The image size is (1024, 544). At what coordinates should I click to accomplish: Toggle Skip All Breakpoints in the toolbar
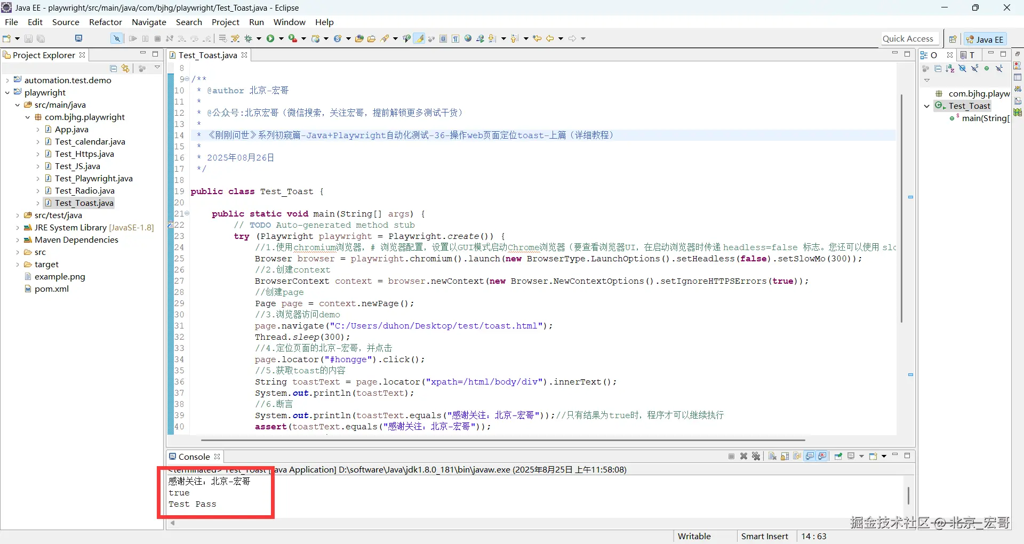pyautogui.click(x=116, y=38)
